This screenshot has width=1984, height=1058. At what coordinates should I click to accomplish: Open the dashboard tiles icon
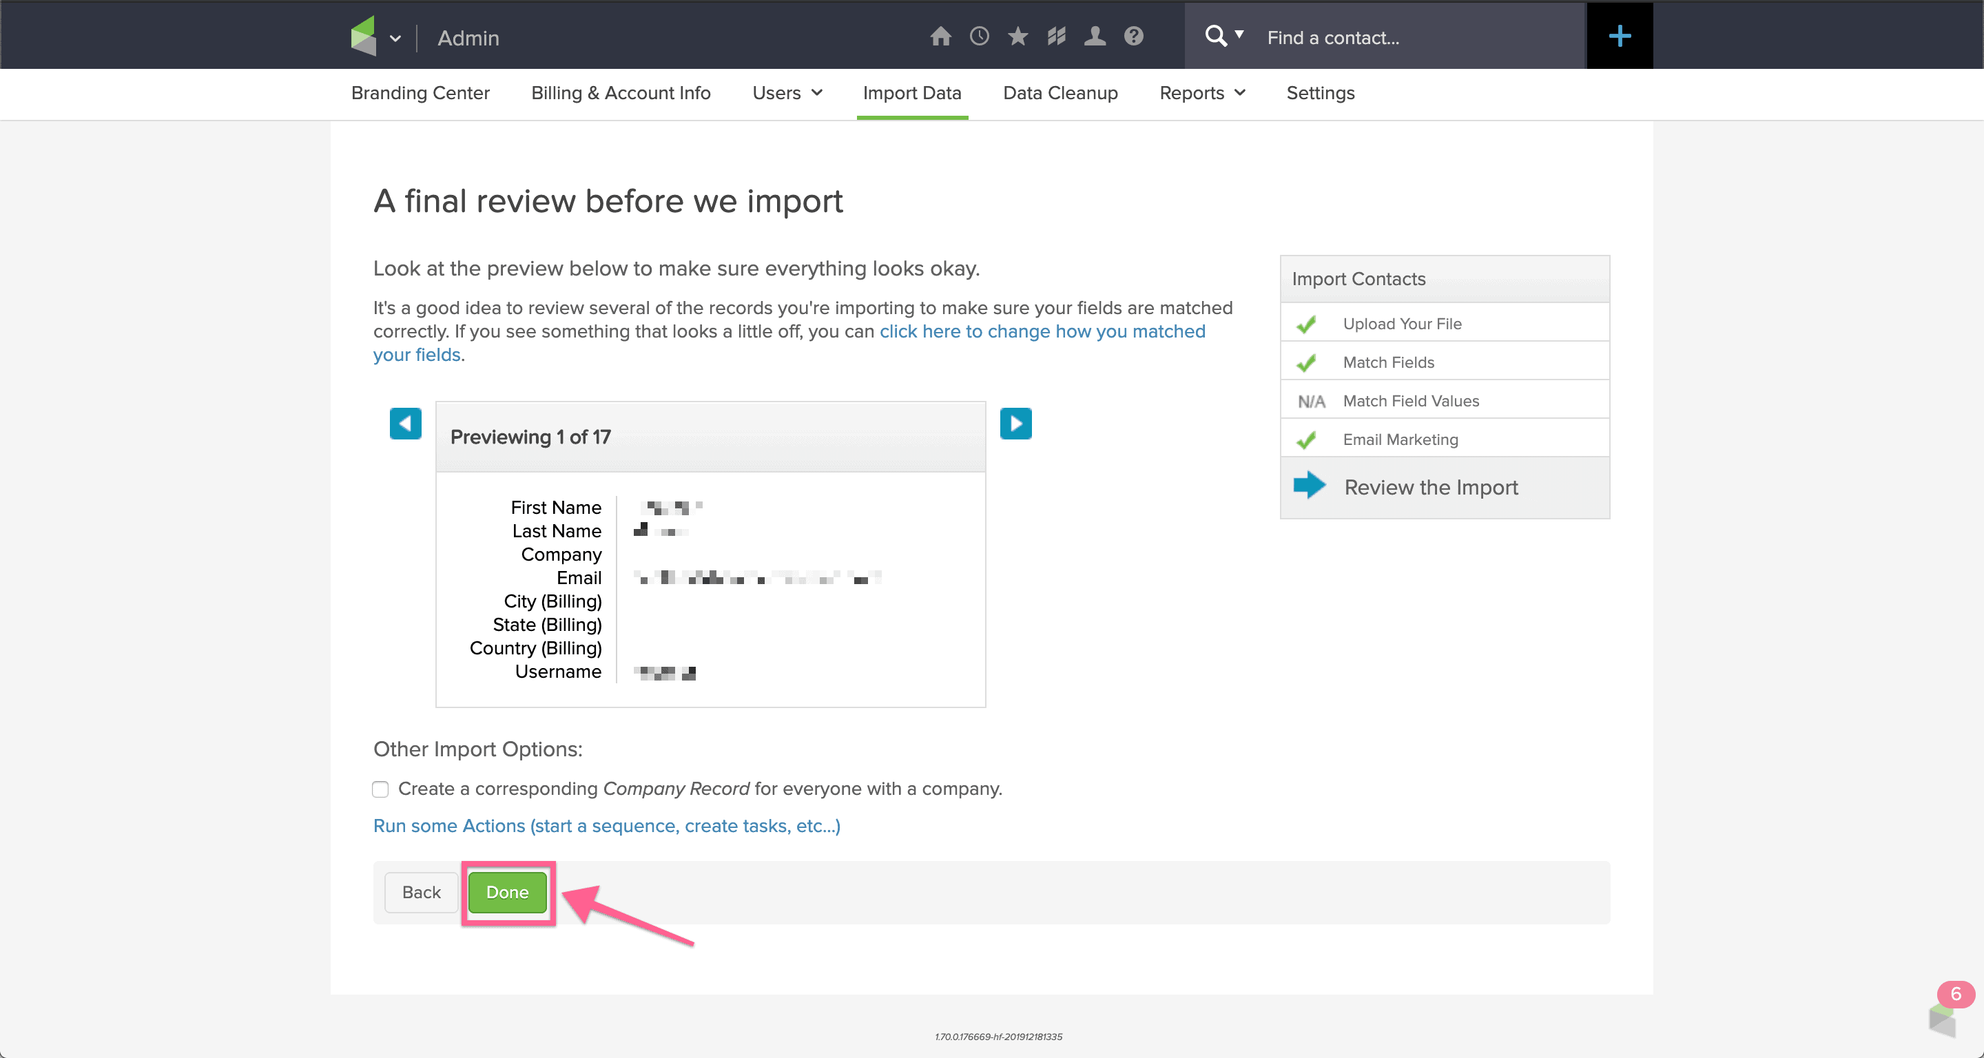pos(1056,37)
